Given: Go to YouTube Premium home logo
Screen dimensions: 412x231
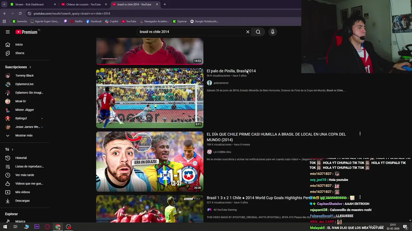Looking at the screenshot, I should pyautogui.click(x=27, y=32).
